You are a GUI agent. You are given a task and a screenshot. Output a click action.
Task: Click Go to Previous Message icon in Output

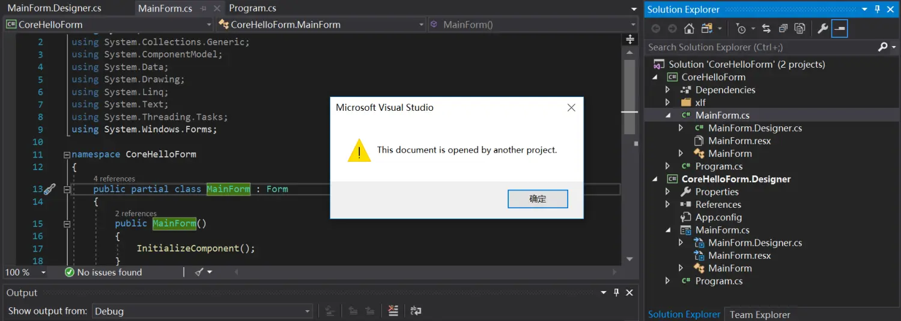353,311
